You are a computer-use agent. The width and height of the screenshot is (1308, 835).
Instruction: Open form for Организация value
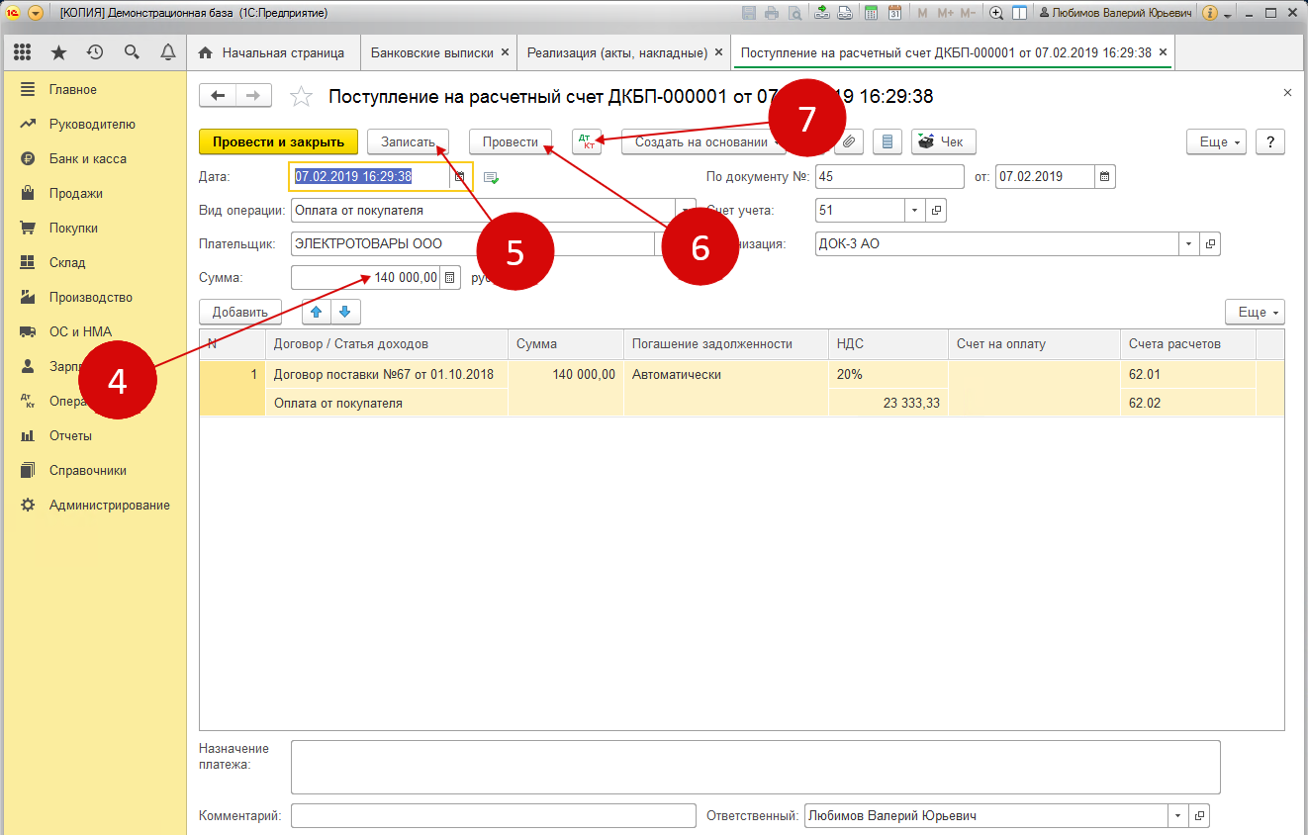point(1210,243)
